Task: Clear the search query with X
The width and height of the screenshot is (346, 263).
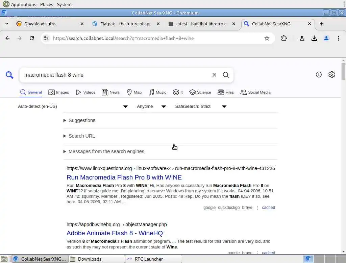Action: point(214,75)
